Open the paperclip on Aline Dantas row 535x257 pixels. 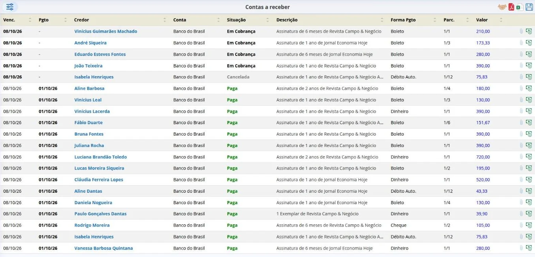pyautogui.click(x=521, y=191)
